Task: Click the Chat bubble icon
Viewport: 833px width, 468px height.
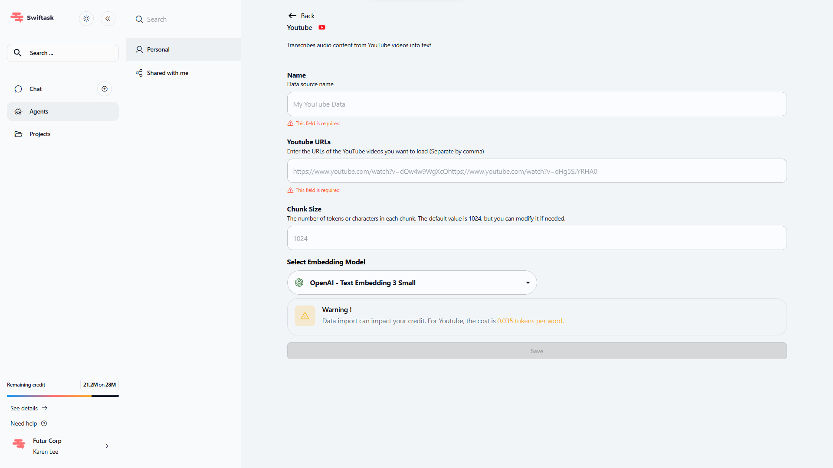Action: tap(18, 89)
